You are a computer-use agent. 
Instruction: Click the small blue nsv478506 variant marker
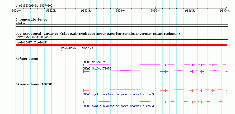tap(62, 51)
